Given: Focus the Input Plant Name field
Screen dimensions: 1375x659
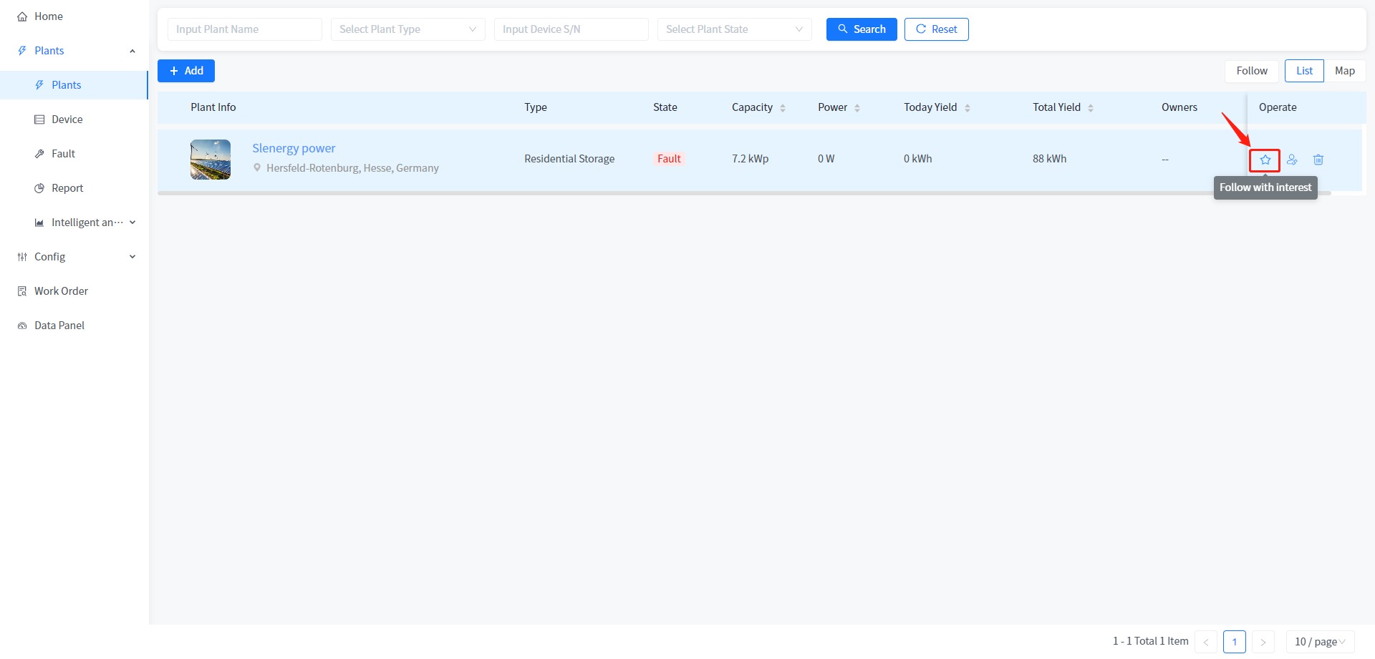Looking at the screenshot, I should pyautogui.click(x=244, y=29).
